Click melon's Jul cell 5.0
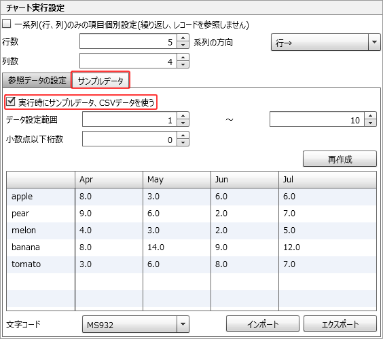Image resolution: width=383 pixels, height=339 pixels. coord(327,231)
